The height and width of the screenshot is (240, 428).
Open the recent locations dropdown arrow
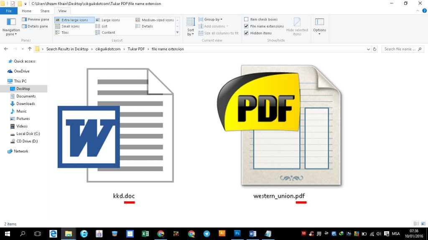click(23, 49)
